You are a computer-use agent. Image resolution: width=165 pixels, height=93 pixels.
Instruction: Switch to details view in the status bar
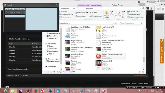tap(140, 72)
